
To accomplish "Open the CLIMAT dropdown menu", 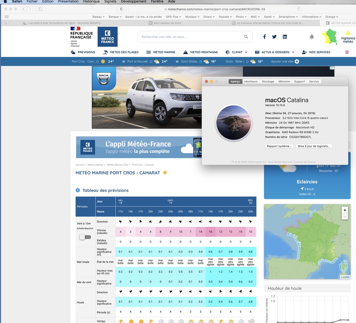I will (x=236, y=52).
